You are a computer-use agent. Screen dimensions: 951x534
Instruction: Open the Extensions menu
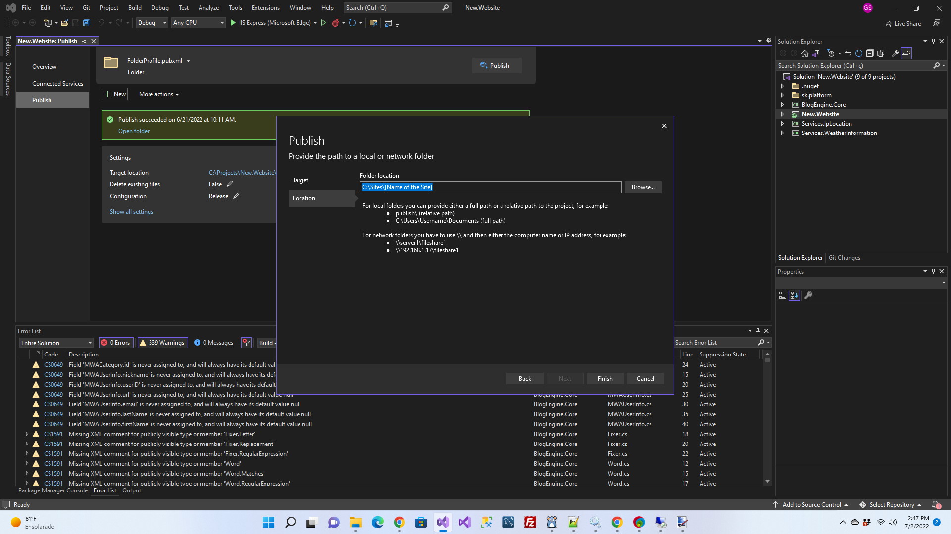click(265, 8)
